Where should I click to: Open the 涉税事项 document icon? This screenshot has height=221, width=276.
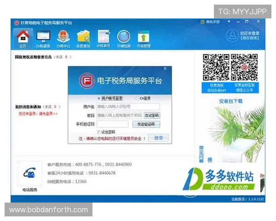pyautogui.click(x=103, y=37)
